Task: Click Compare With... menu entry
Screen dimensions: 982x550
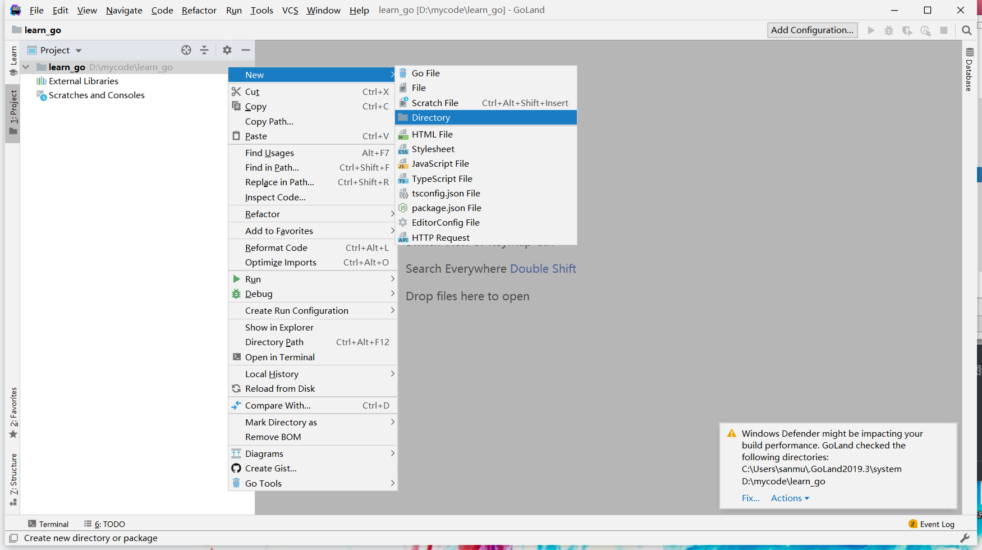Action: click(313, 405)
